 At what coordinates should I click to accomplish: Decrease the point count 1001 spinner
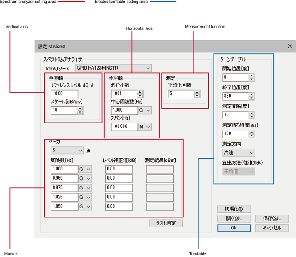point(140,96)
